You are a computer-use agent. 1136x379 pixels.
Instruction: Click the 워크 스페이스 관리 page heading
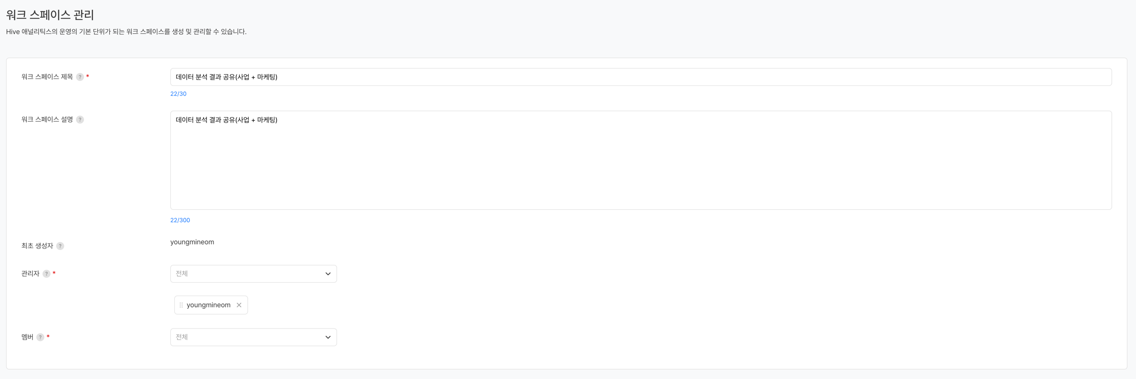click(x=50, y=15)
